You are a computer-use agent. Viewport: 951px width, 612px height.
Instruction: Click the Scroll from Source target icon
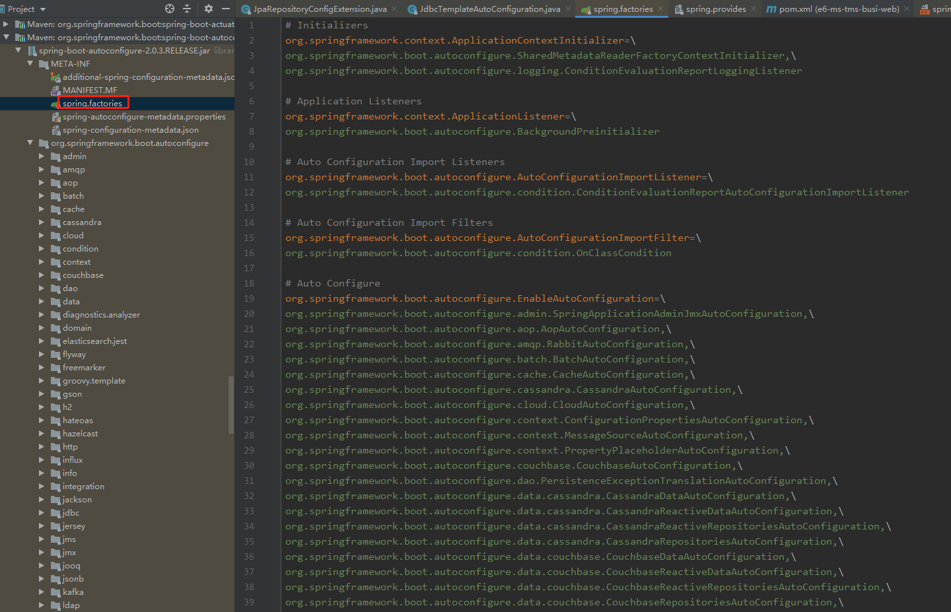[x=170, y=9]
